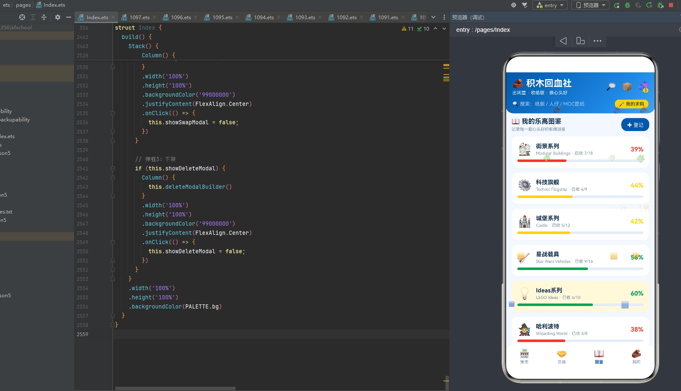Screen dimensions: 681x391
Task: Go to the 我的 bottom tab
Action: [636, 356]
